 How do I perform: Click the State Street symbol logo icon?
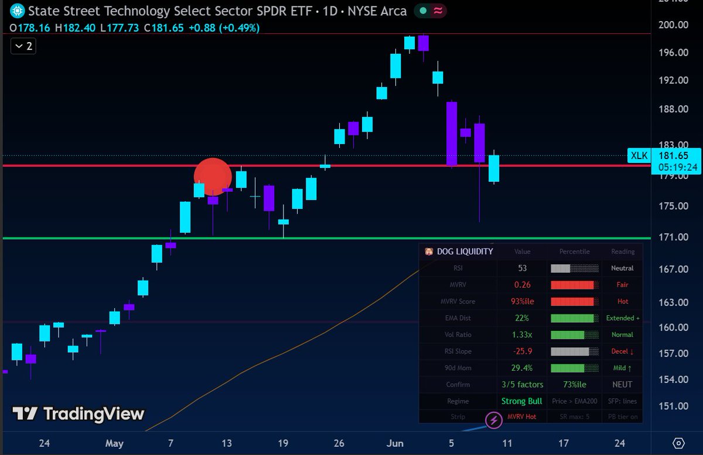click(x=18, y=11)
